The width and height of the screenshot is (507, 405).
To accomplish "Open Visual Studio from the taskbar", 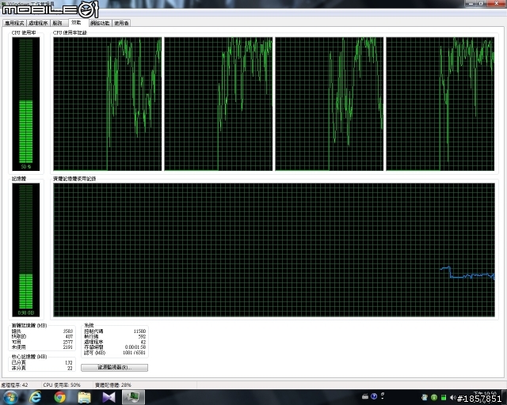I will click(109, 397).
